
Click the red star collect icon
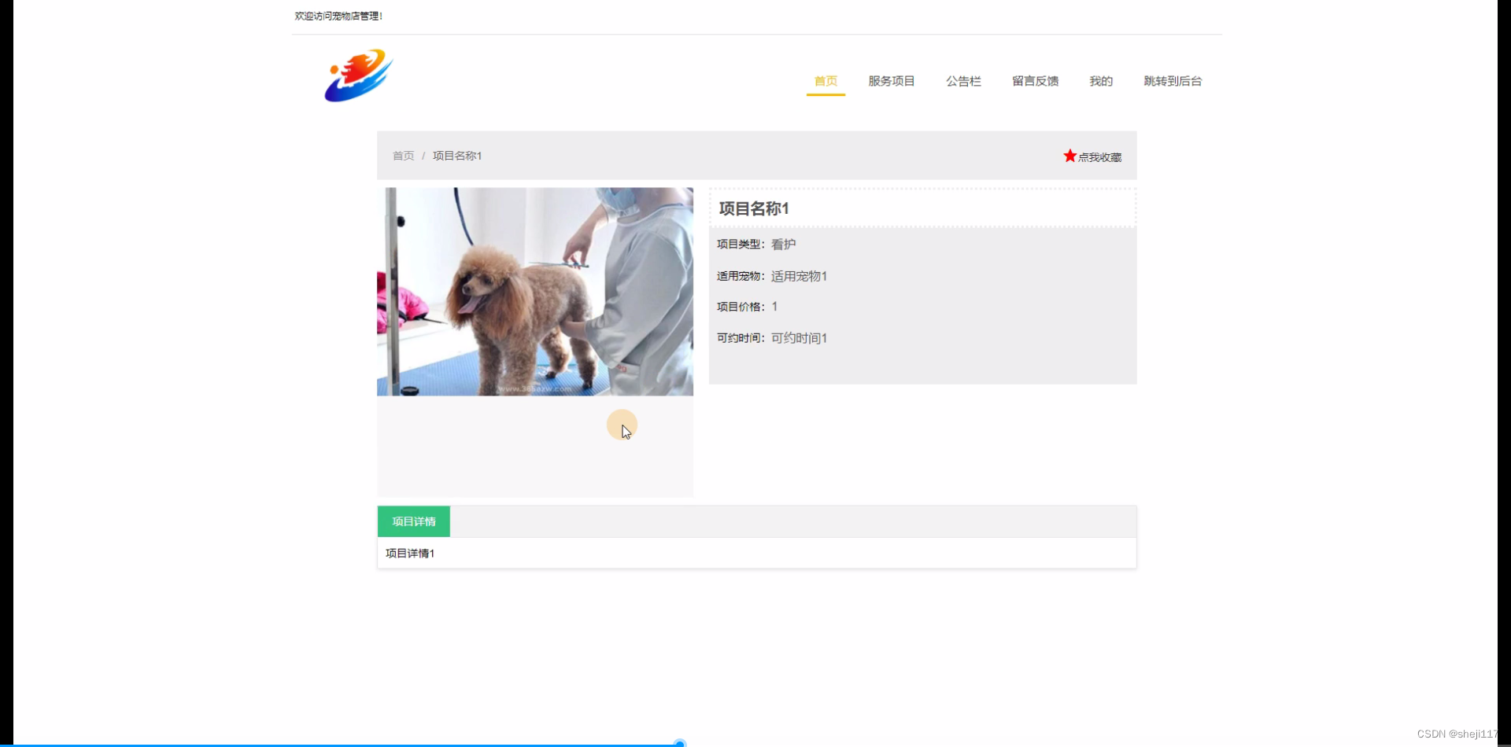[x=1070, y=155]
